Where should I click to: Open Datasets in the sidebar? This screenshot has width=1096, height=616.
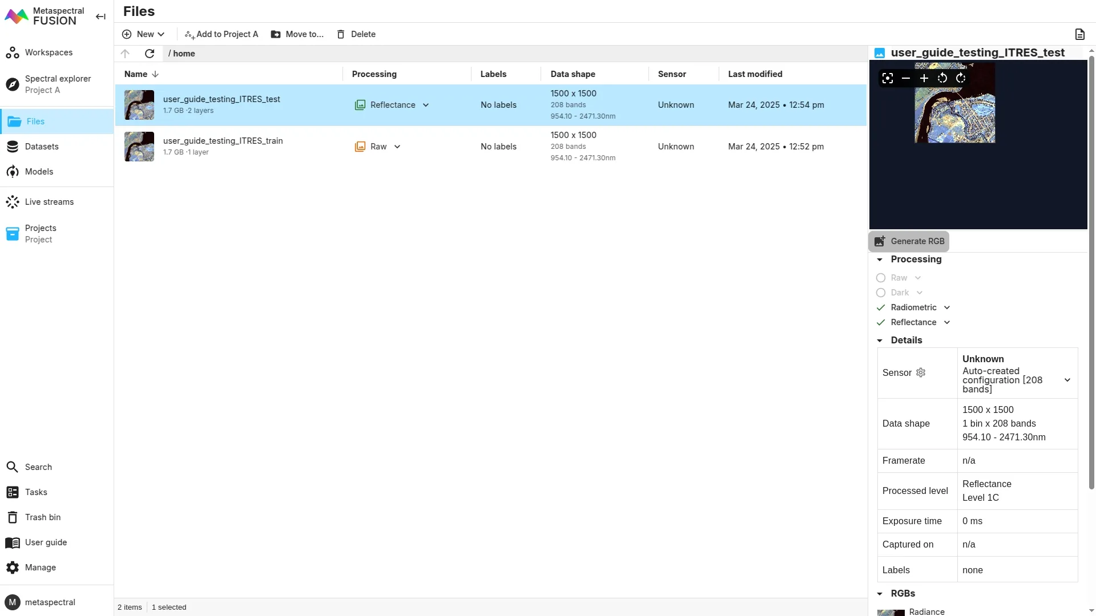point(42,147)
